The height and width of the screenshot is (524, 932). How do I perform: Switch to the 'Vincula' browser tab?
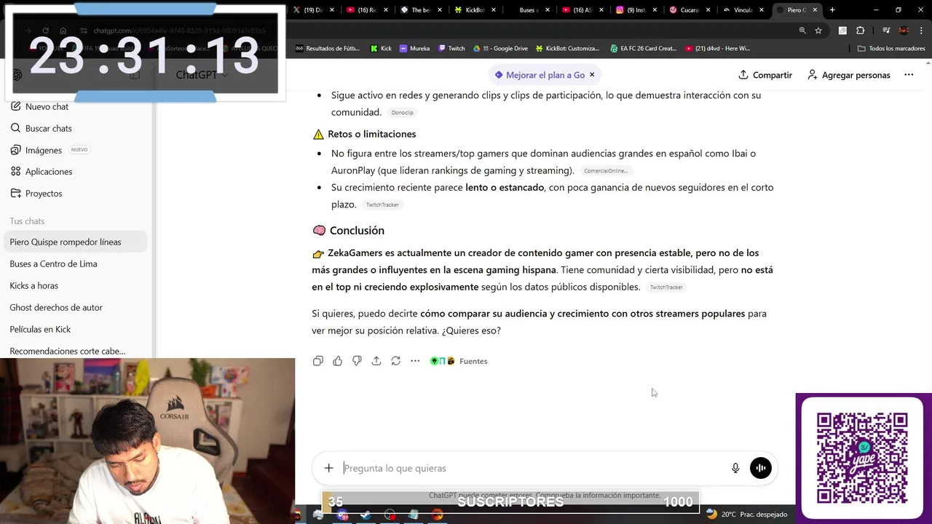click(x=744, y=10)
